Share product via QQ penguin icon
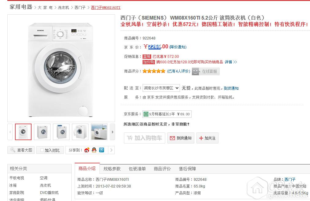The height and width of the screenshot is (201, 310). click(94, 150)
